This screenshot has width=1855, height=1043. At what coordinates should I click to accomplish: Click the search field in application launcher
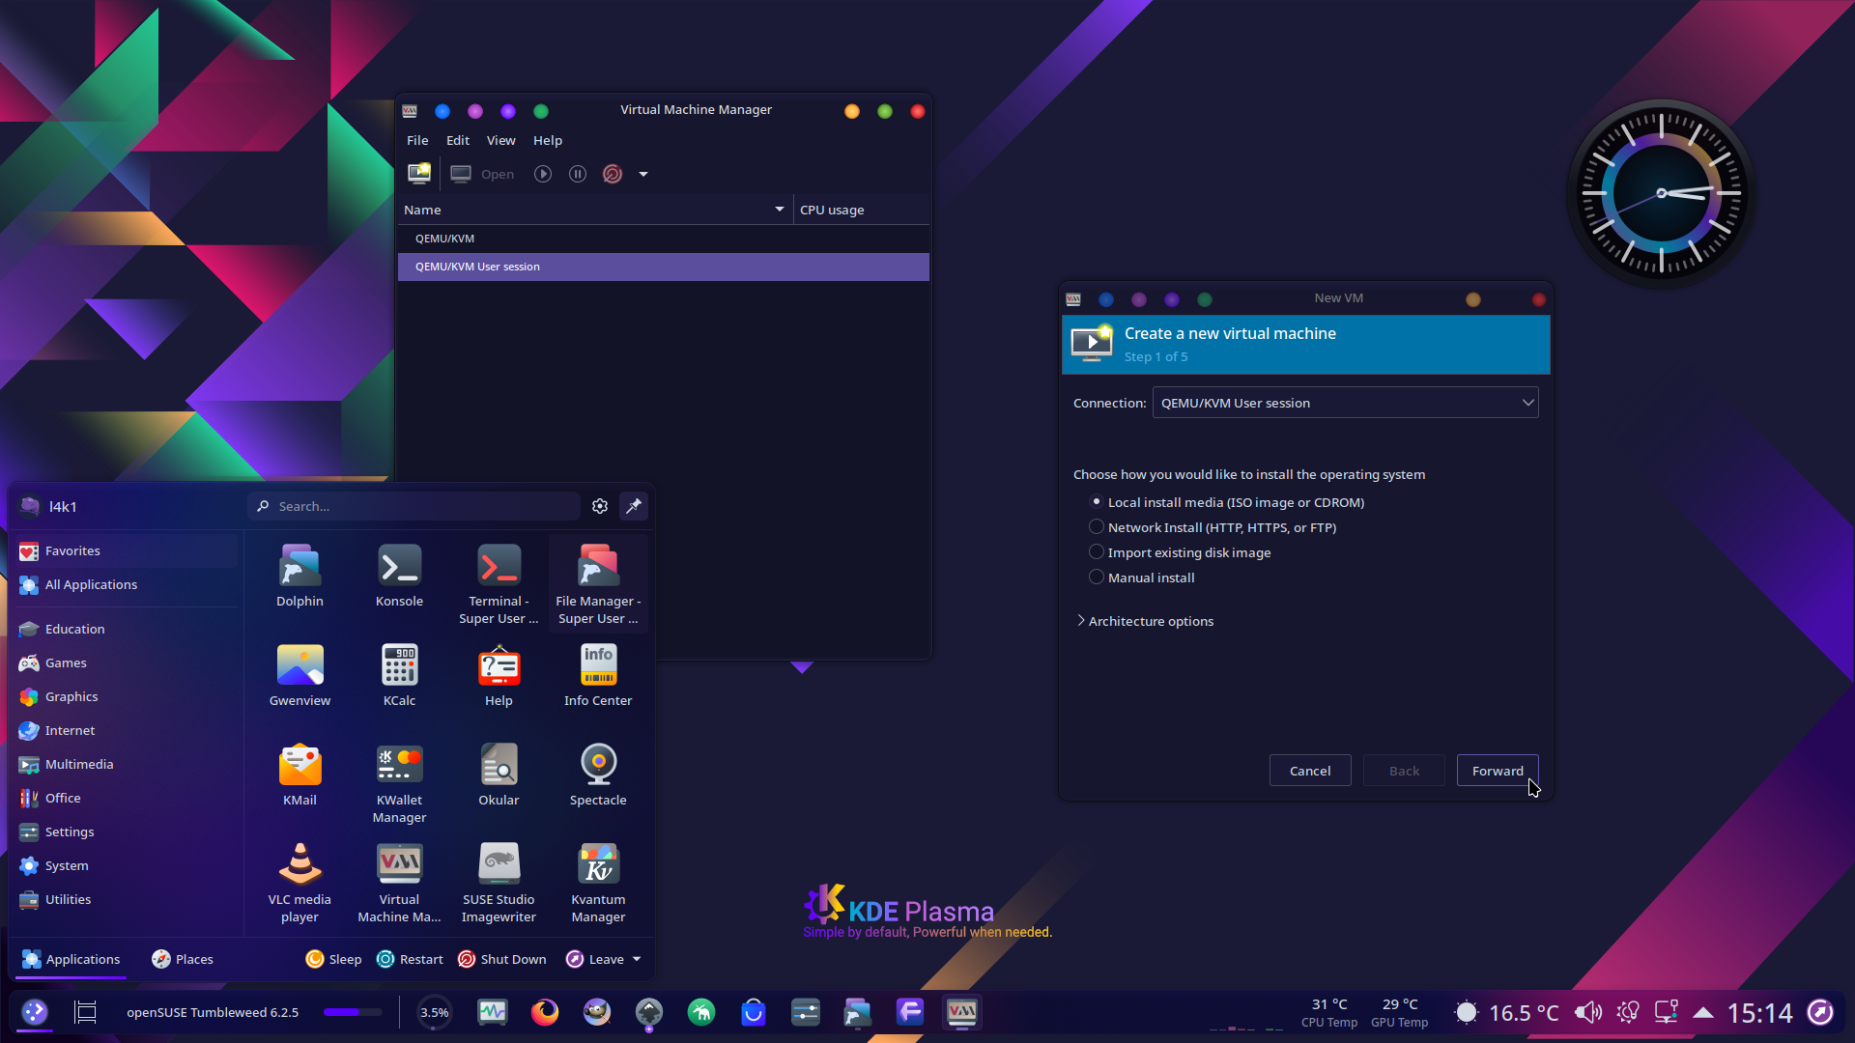414,506
